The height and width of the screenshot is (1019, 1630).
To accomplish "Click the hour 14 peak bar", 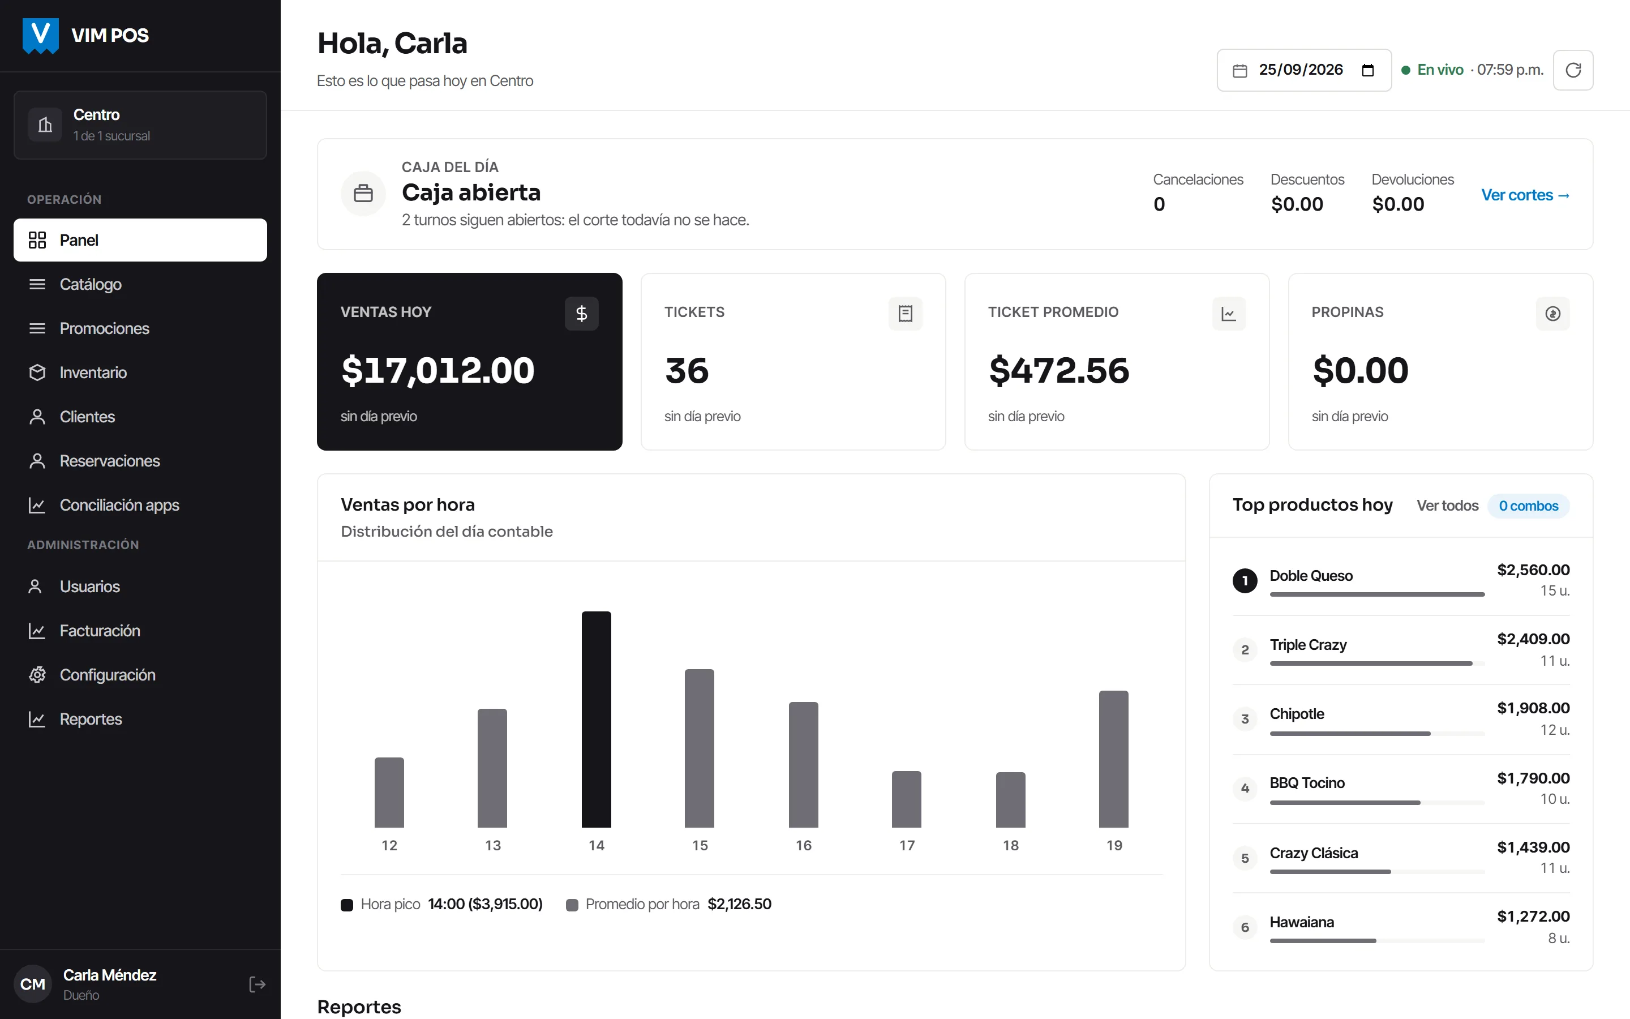I will [x=596, y=719].
